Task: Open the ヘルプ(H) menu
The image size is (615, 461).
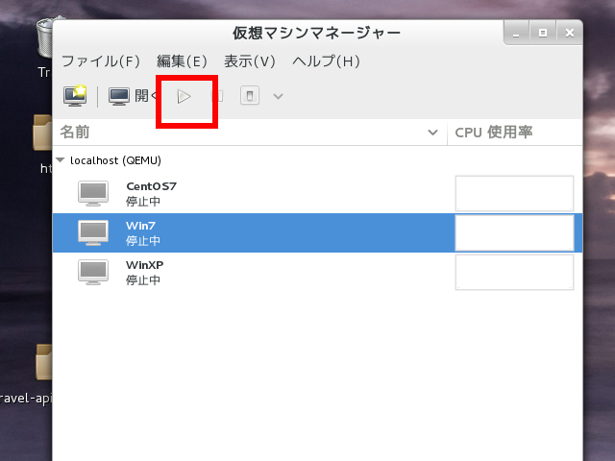Action: click(x=326, y=61)
